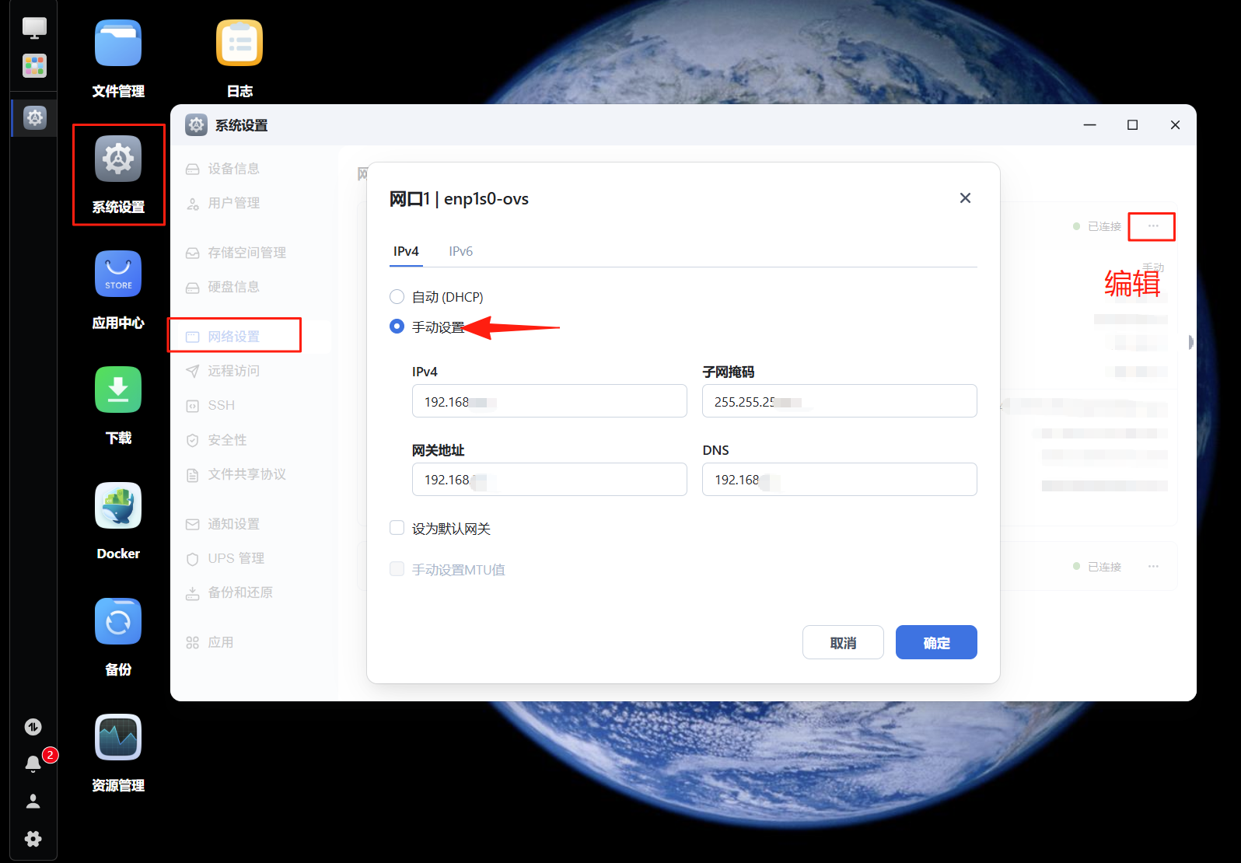The image size is (1241, 863).
Task: Launch the Docker desktop icon
Action: pyautogui.click(x=118, y=506)
